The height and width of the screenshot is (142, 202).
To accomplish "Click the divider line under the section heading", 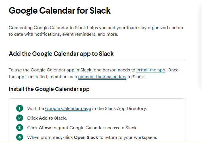I will pos(97,61).
